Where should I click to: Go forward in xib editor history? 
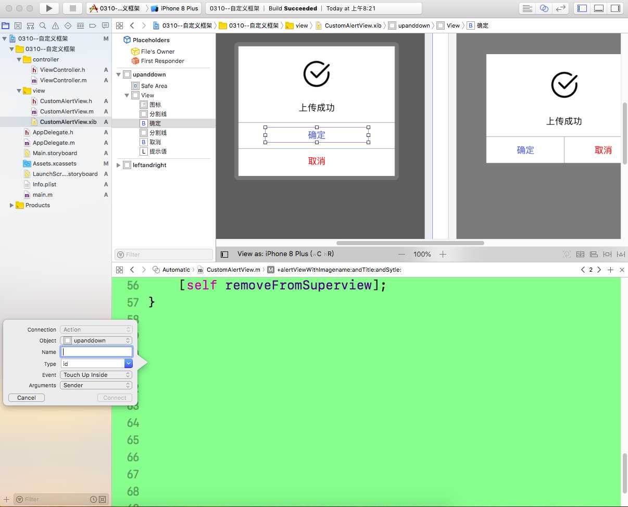point(144,26)
